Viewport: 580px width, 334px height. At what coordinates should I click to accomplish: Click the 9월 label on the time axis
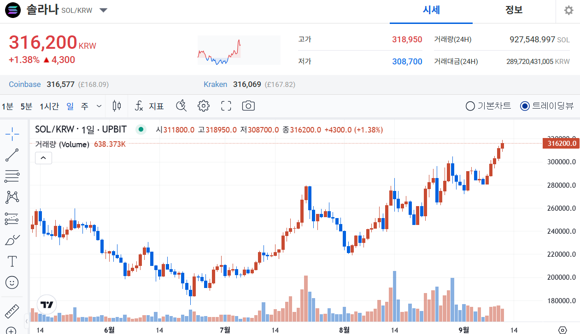coord(464,330)
